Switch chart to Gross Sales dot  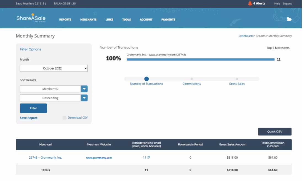click(x=237, y=79)
